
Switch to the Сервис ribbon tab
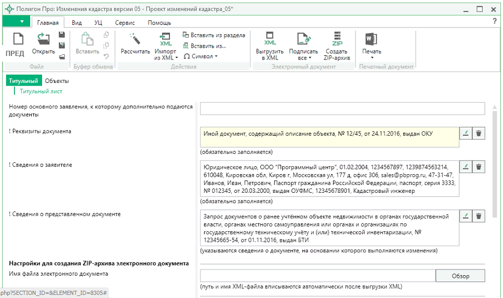(x=125, y=23)
